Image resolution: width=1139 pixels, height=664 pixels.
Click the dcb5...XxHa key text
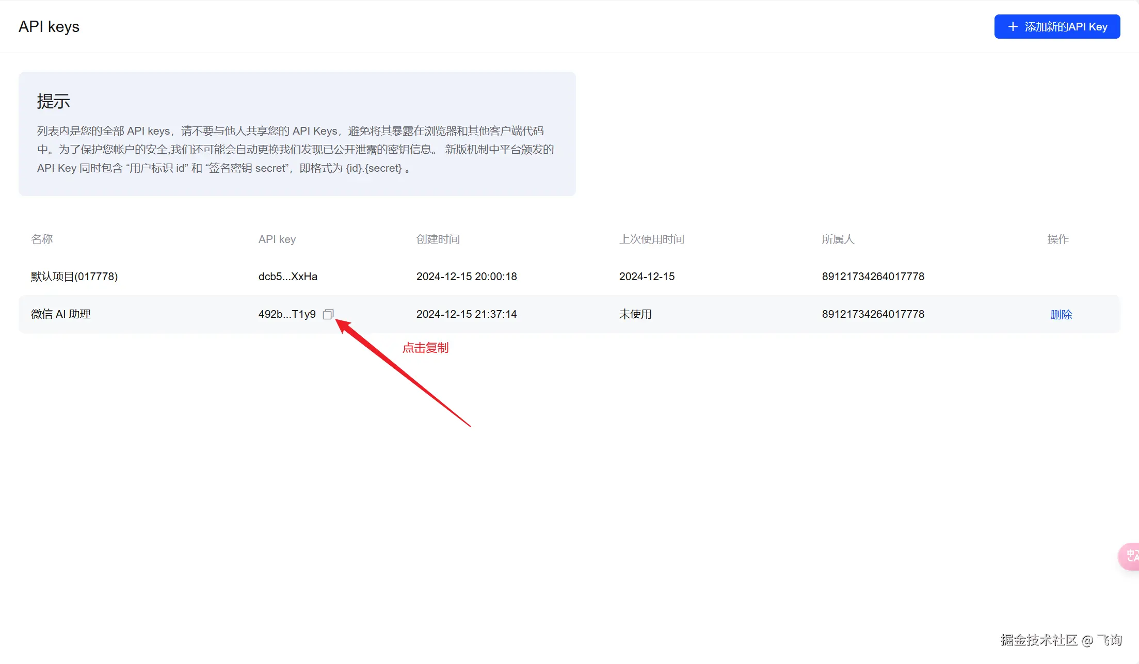[287, 277]
